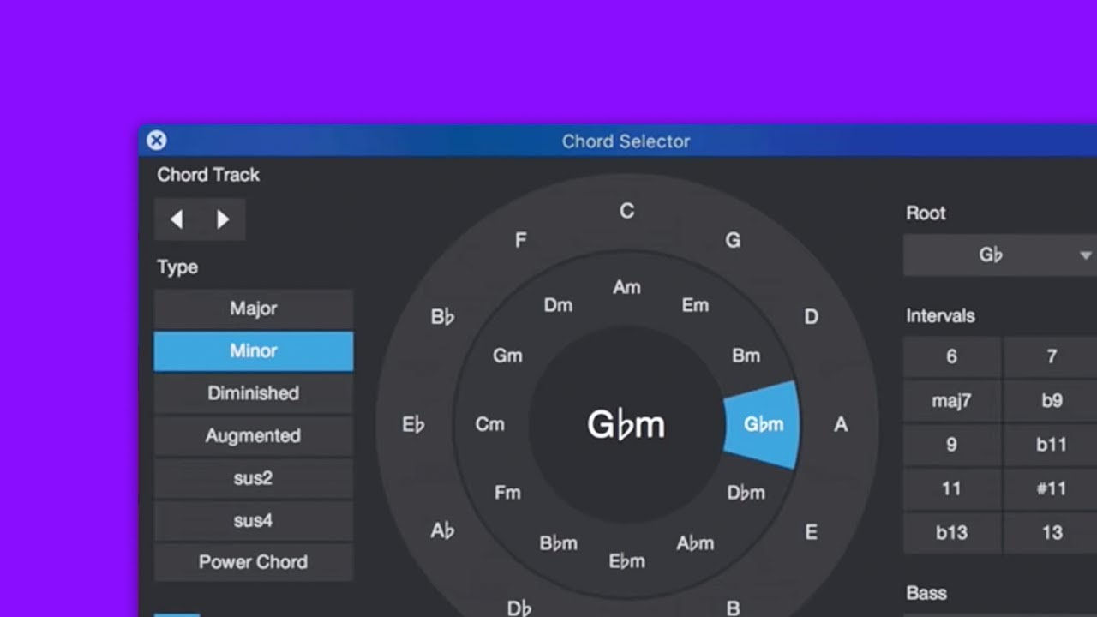Choose E♭m on the inner wheel
Screen dimensions: 1097x617
[x=626, y=561]
